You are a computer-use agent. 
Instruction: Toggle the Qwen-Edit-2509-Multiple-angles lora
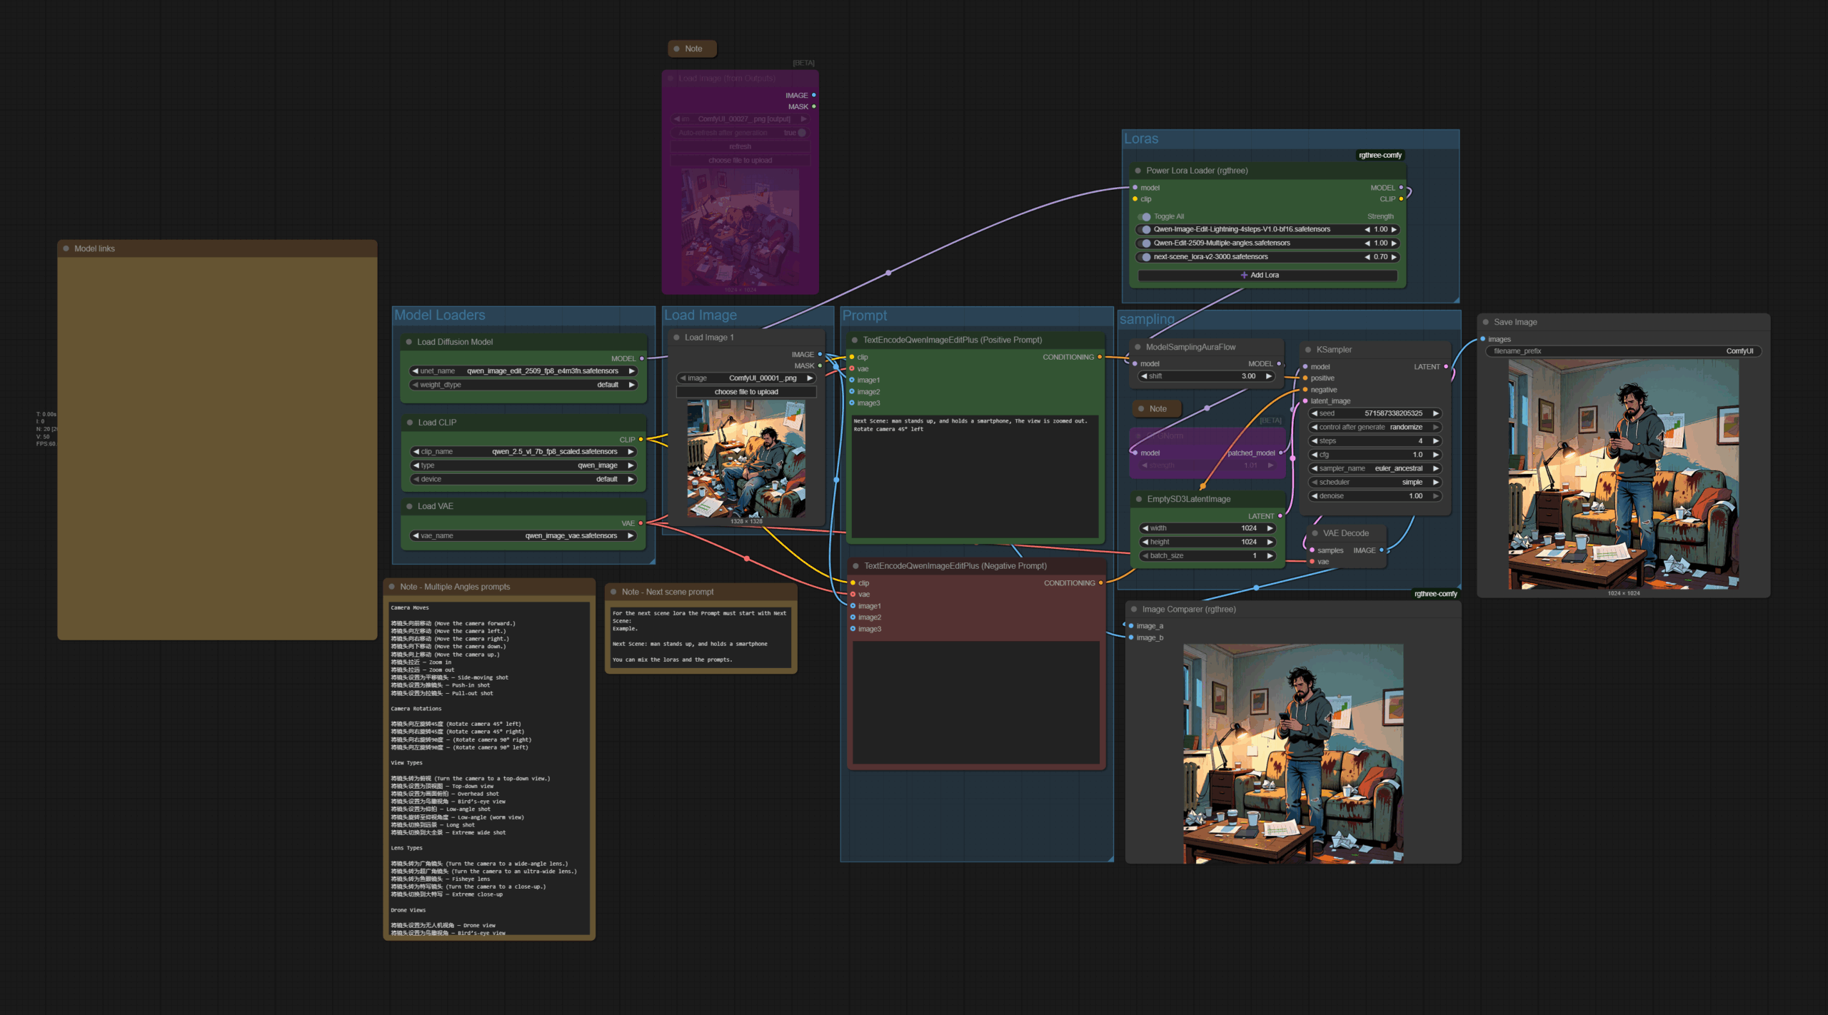[x=1145, y=243]
